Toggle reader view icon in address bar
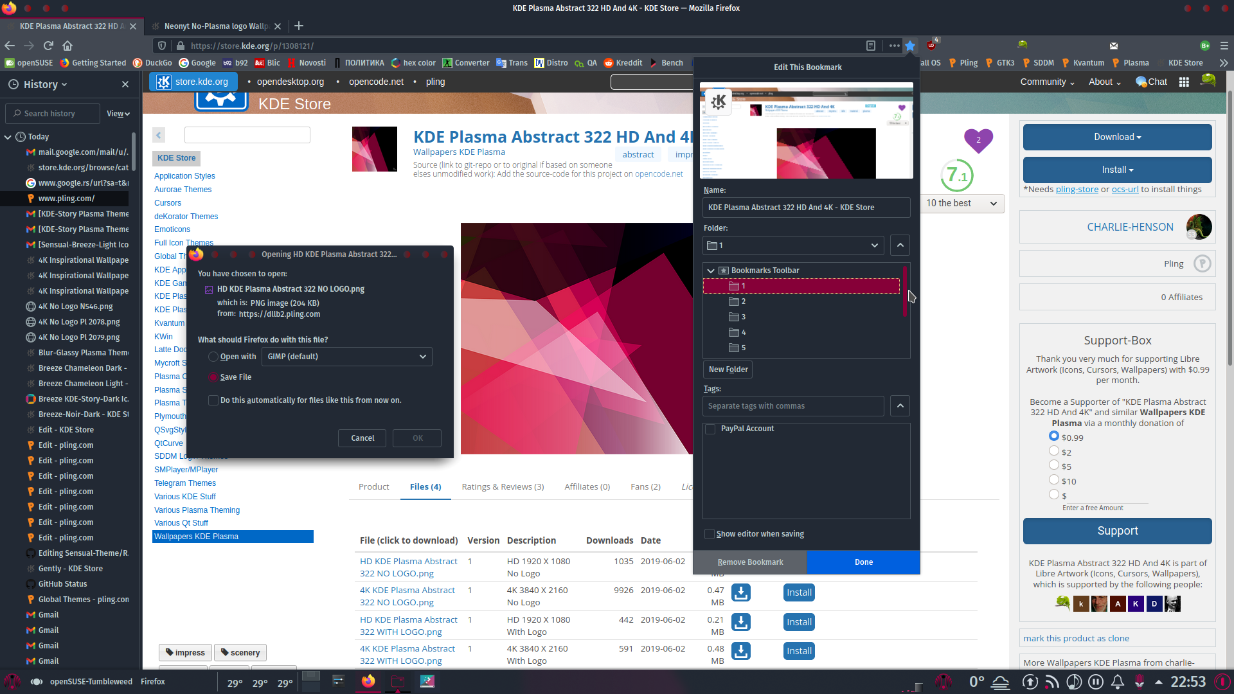1234x694 pixels. pos(871,46)
